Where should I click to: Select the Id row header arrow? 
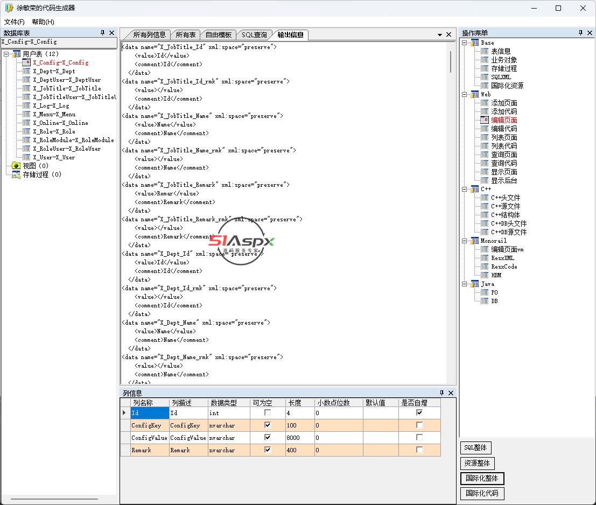pyautogui.click(x=124, y=412)
